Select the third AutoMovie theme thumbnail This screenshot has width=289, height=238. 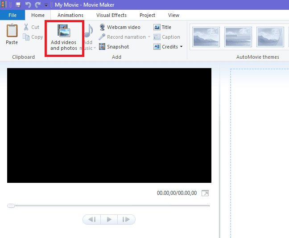(270, 37)
